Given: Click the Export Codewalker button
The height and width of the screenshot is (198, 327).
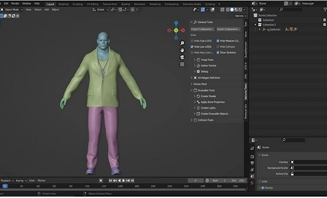Looking at the screenshot, I should coord(228,29).
